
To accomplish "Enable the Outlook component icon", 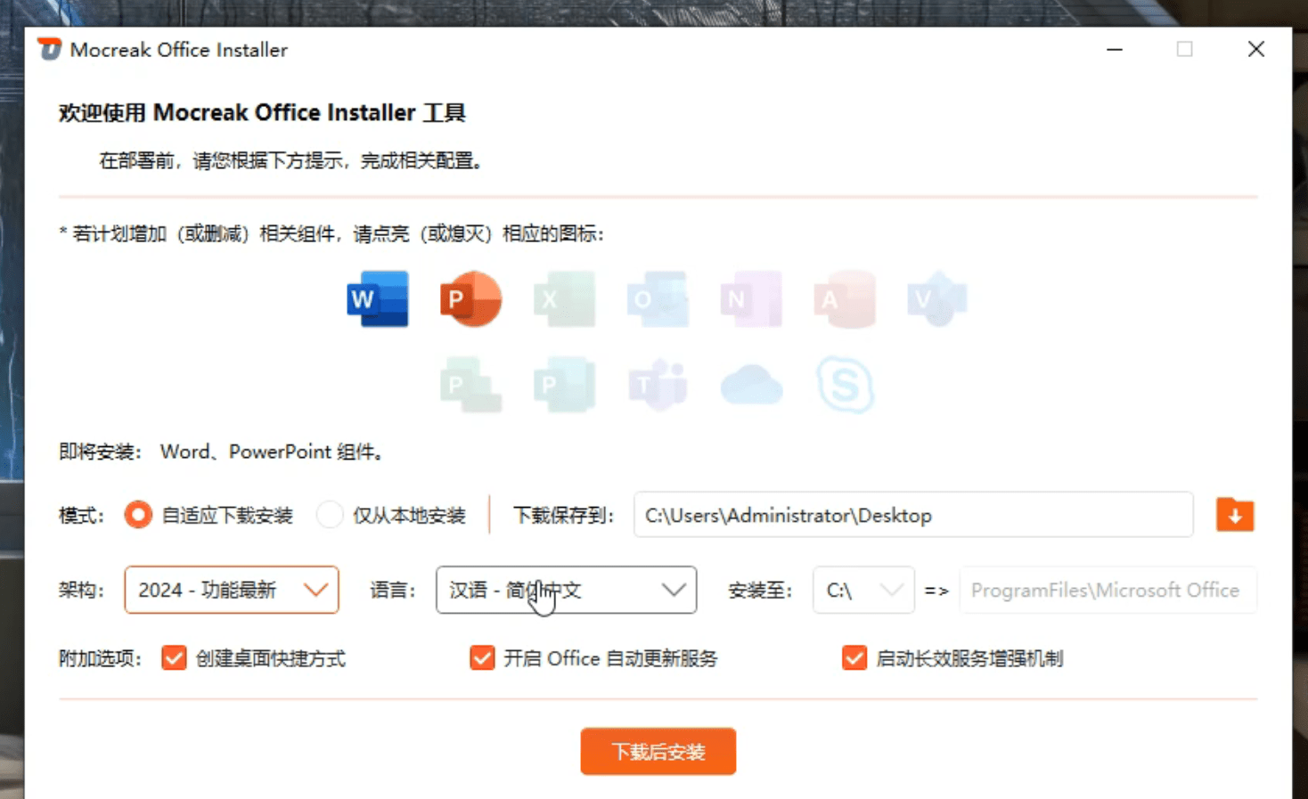I will pos(658,299).
